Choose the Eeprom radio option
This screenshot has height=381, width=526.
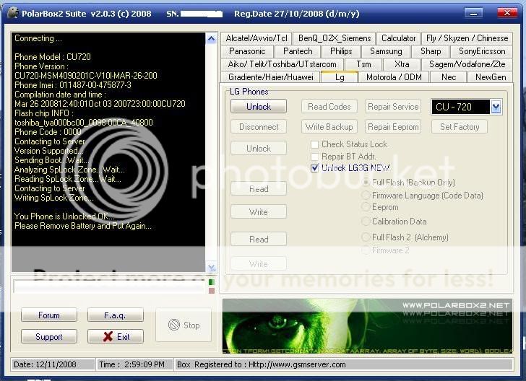pyautogui.click(x=366, y=207)
